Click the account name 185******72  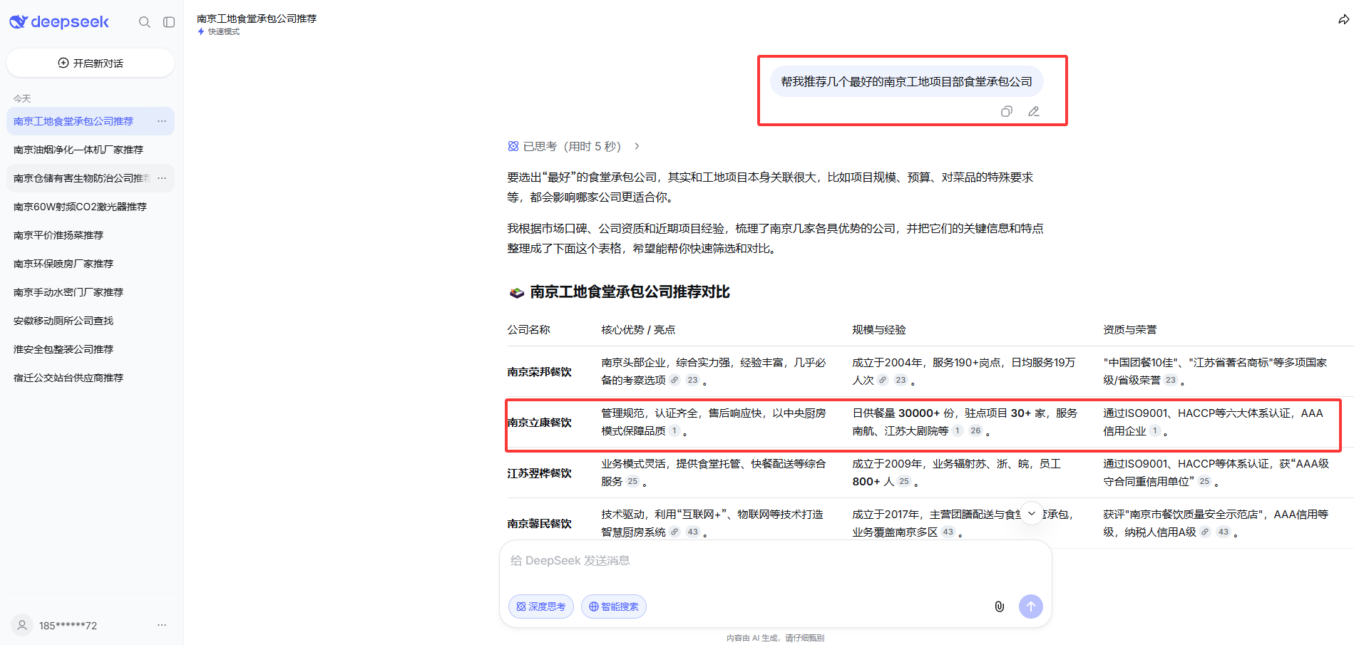(x=68, y=626)
